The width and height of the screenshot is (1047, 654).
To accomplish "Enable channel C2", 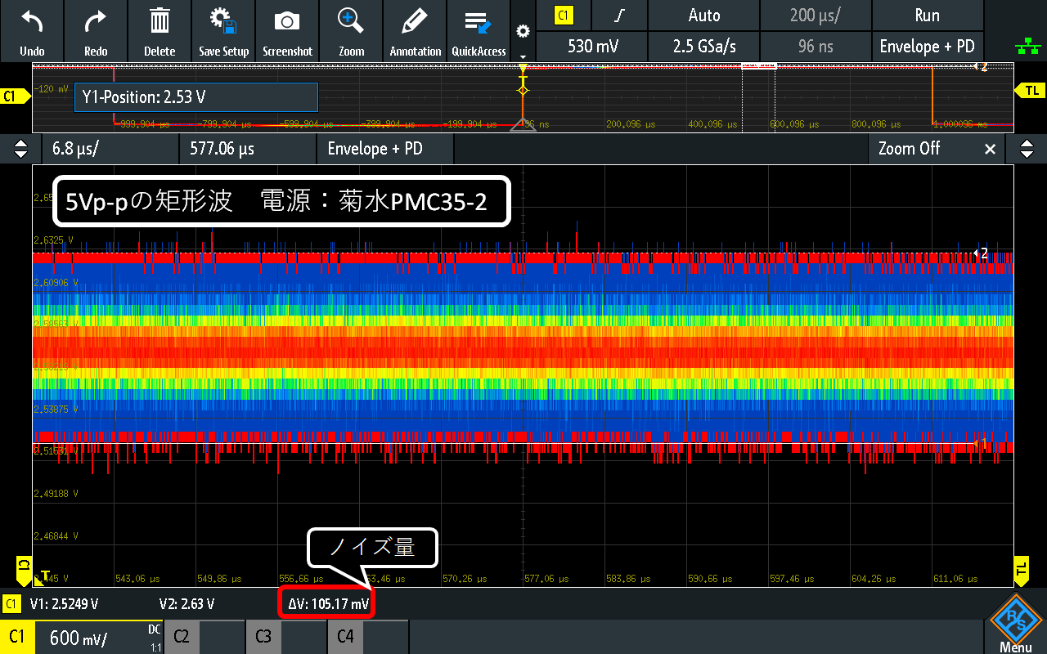I will click(204, 636).
